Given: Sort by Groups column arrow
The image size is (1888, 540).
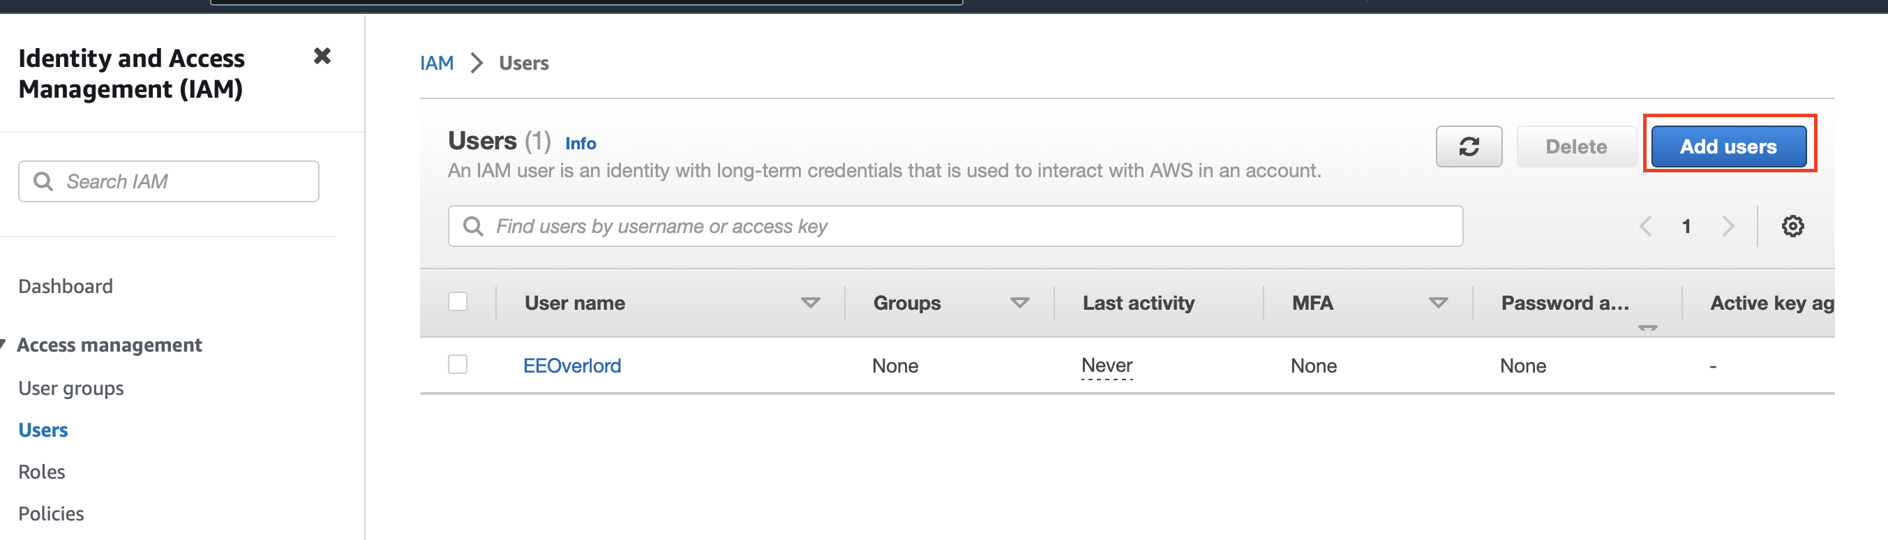Looking at the screenshot, I should tap(1019, 303).
